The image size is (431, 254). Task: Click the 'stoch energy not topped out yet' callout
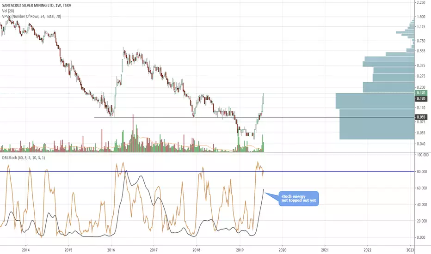299,199
